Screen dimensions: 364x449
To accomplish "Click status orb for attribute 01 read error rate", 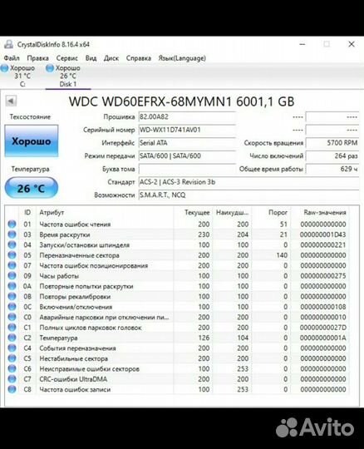I will (12, 224).
